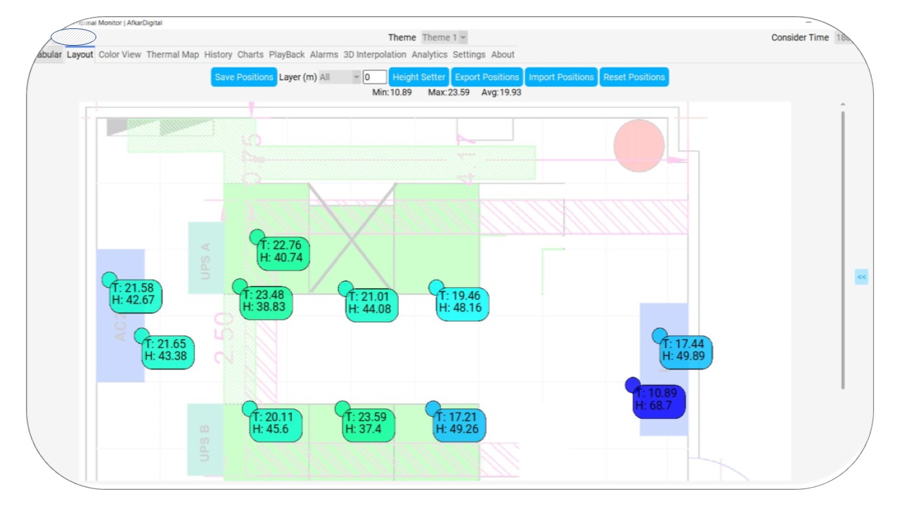900x506 pixels.
Task: Expand the Layer (m) dropdown
Action: pos(340,77)
